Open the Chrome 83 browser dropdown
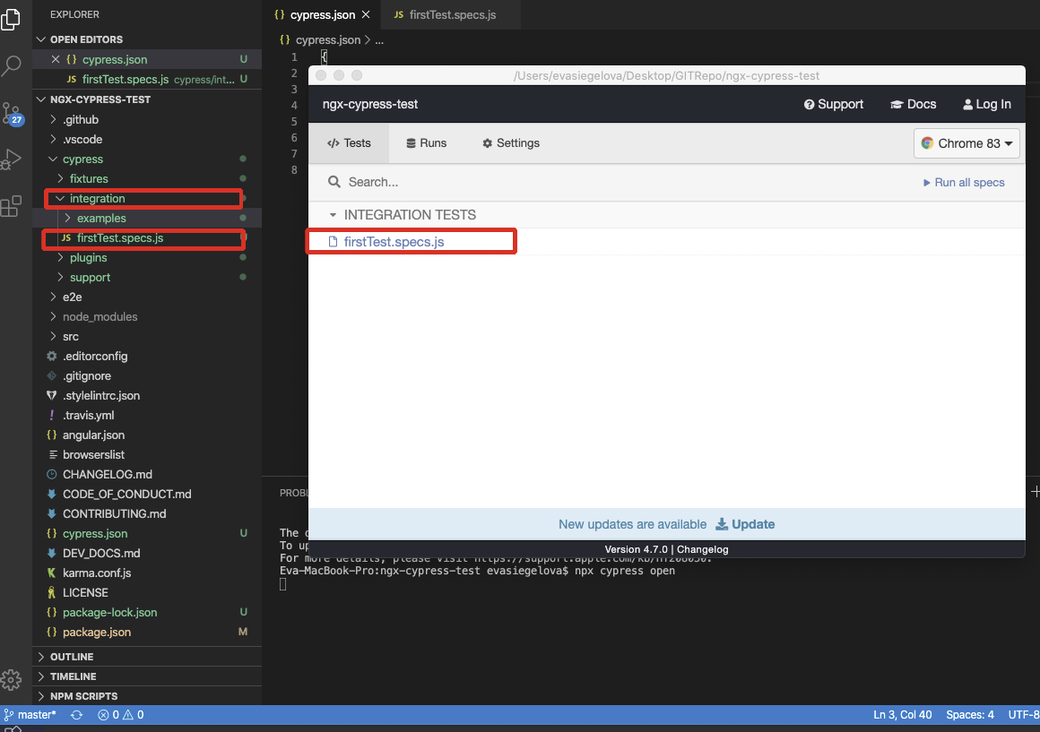 point(966,143)
